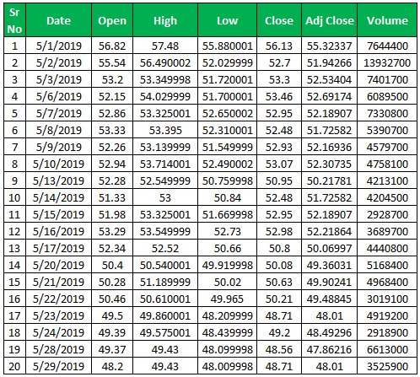Select the date cell 5/2/2019
Viewport: 420px width, 377px height.
58,62
